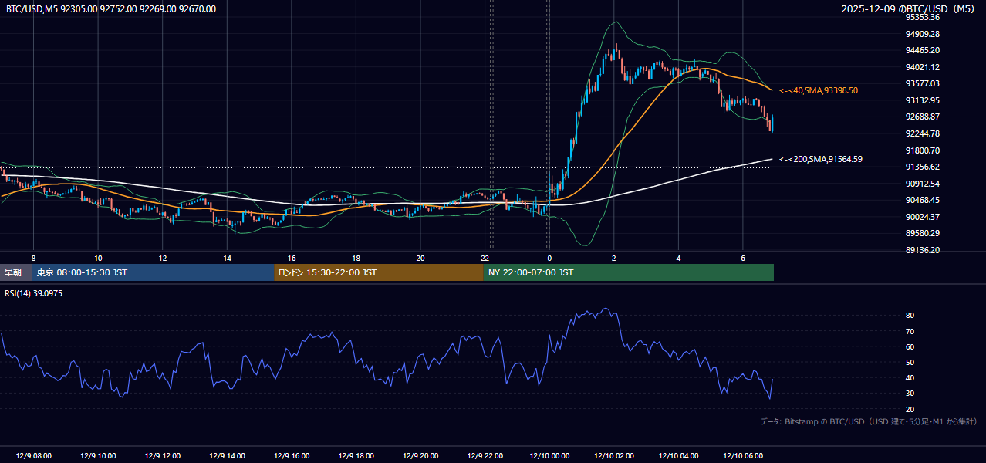Select the 40 SMA 93398.50 label

(x=819, y=90)
